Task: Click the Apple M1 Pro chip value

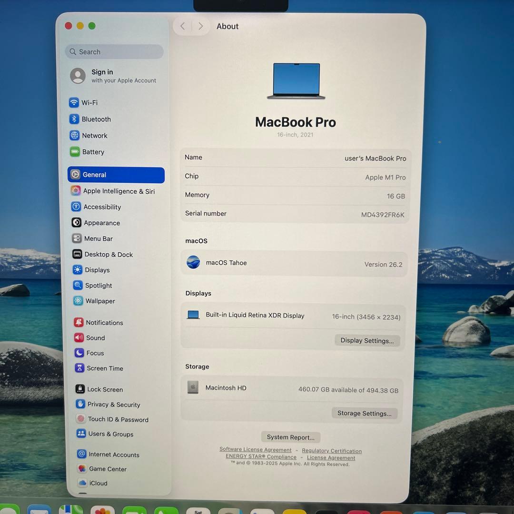Action: tap(385, 178)
